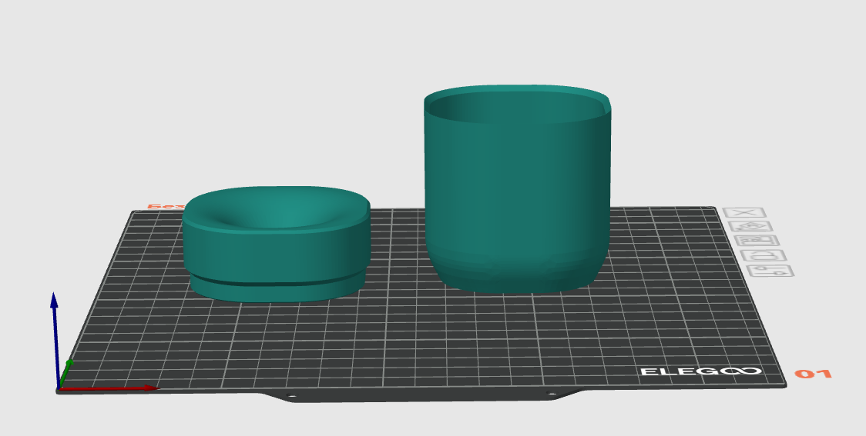
Task: Toggle the plate lock icon
Action: tap(764, 256)
